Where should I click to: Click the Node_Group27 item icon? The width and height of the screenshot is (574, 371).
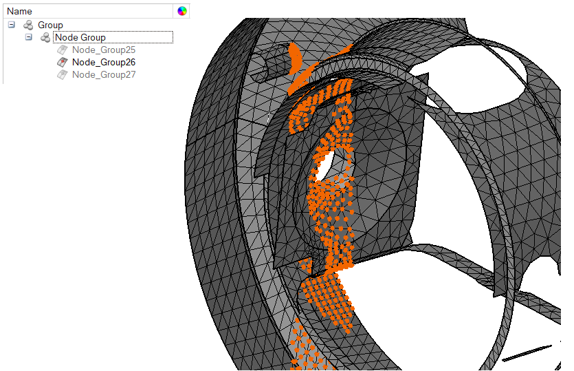pyautogui.click(x=62, y=74)
